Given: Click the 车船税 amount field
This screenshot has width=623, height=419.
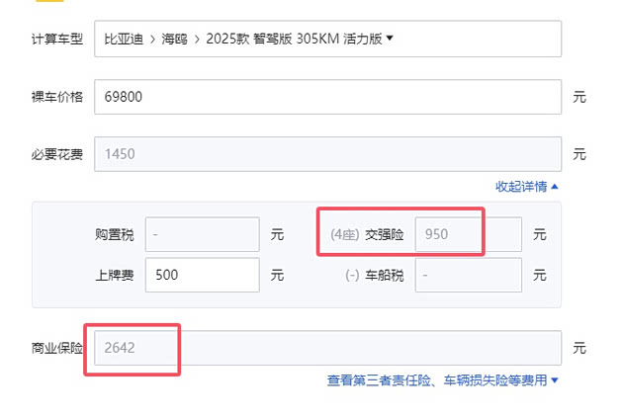Looking at the screenshot, I should coord(467,275).
